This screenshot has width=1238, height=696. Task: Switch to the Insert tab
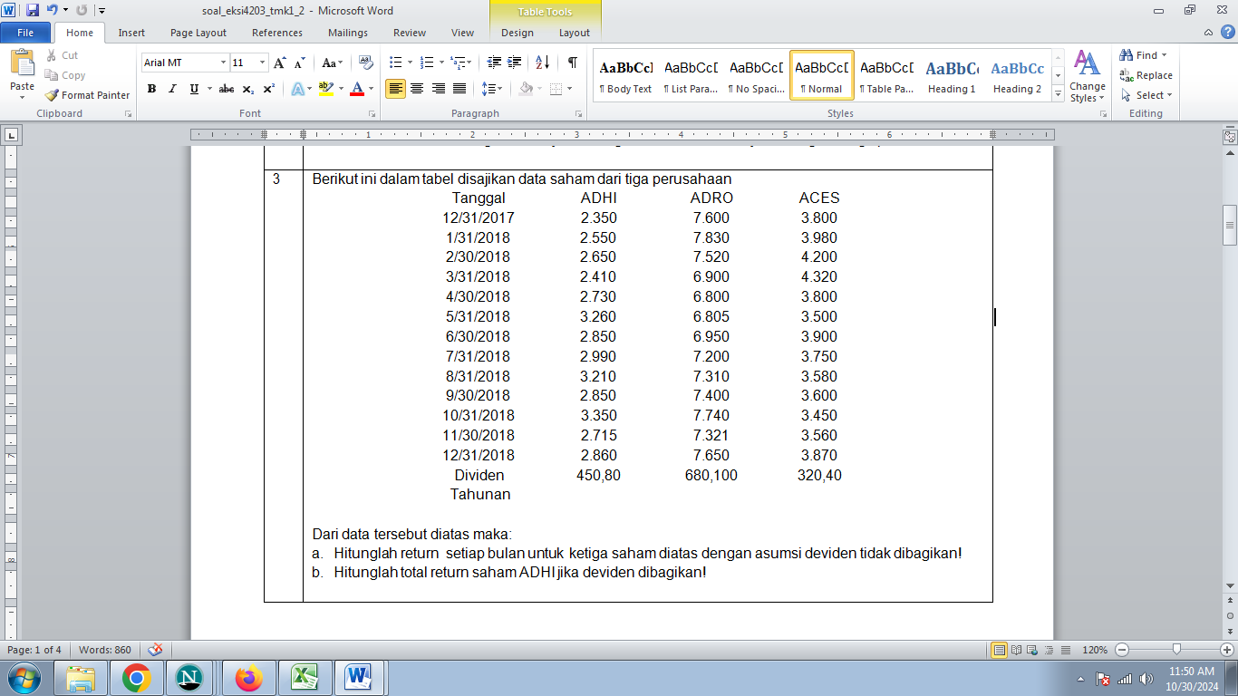[x=131, y=33]
